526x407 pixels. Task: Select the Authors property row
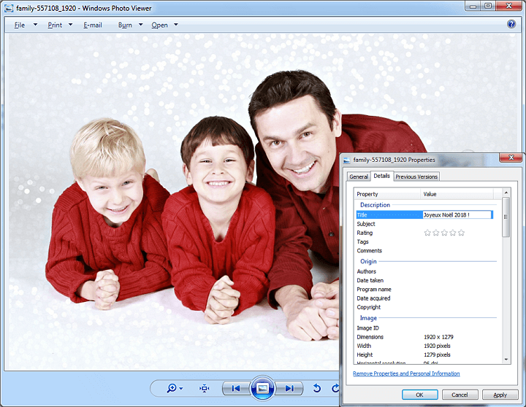(424, 271)
